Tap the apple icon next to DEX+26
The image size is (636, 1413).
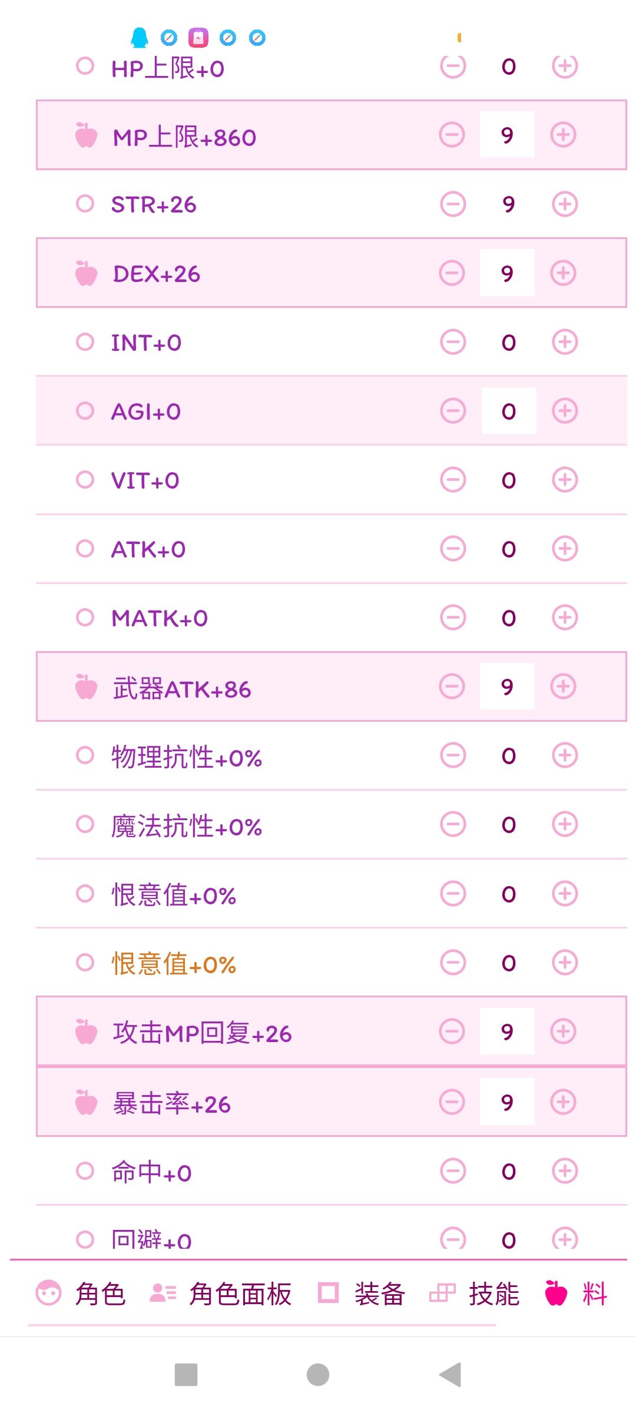(86, 273)
